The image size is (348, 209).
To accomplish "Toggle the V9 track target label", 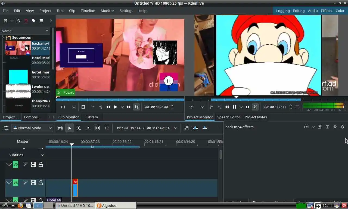I will click(15, 164).
